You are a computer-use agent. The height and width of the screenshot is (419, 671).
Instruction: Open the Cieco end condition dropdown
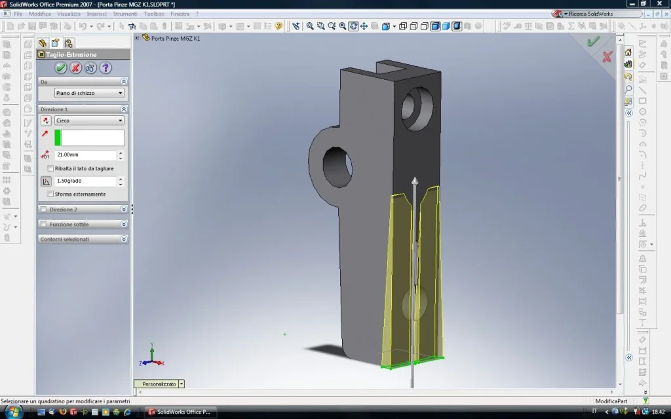[89, 120]
